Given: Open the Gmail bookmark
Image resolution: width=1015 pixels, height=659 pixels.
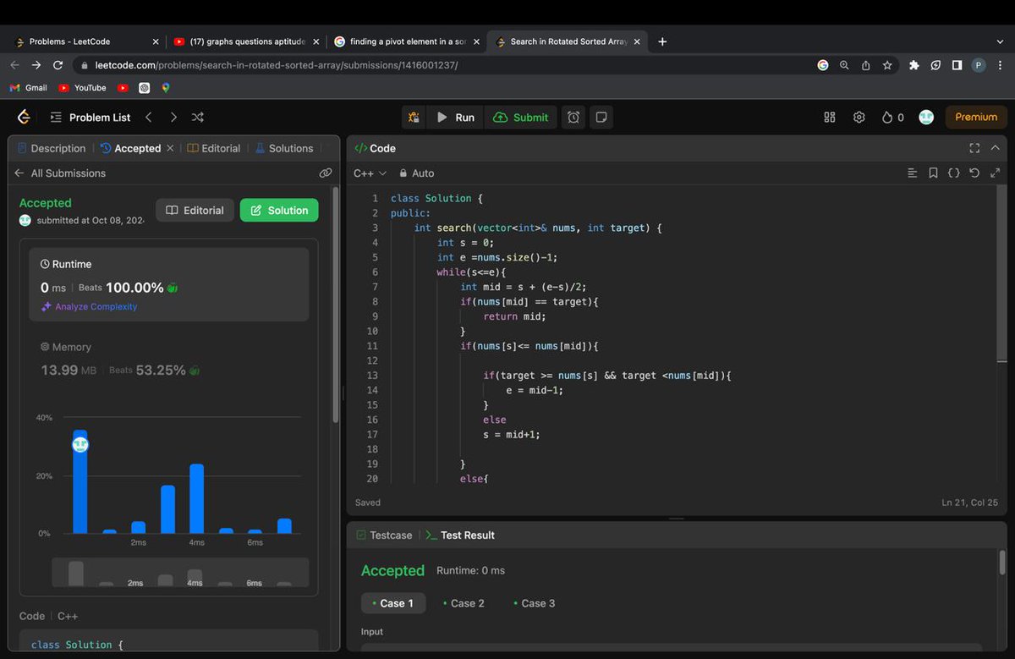Looking at the screenshot, I should [x=28, y=88].
